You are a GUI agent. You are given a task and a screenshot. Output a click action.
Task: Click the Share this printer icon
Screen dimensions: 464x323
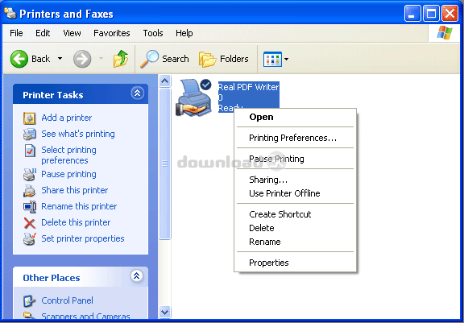click(x=30, y=190)
